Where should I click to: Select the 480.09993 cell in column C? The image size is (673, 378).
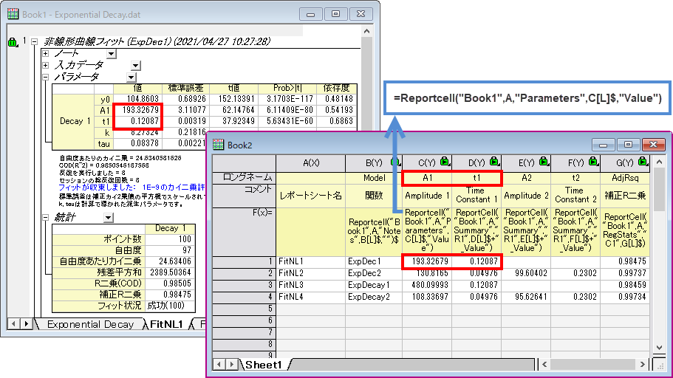point(427,285)
